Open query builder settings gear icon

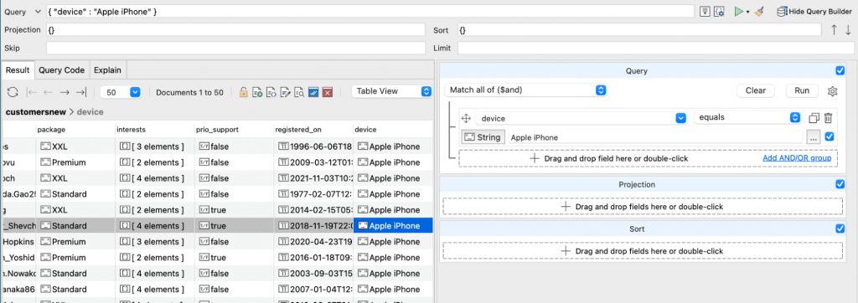[832, 91]
